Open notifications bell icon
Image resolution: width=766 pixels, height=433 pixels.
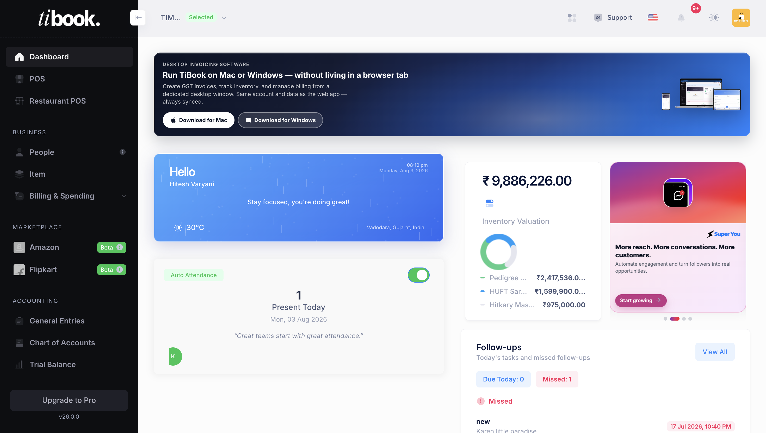click(681, 18)
